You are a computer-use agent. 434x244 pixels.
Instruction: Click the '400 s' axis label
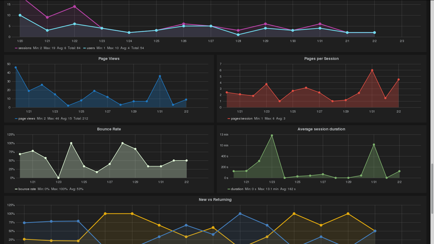coord(225,156)
